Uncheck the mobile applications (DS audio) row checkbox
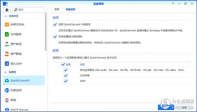 coord(66,70)
